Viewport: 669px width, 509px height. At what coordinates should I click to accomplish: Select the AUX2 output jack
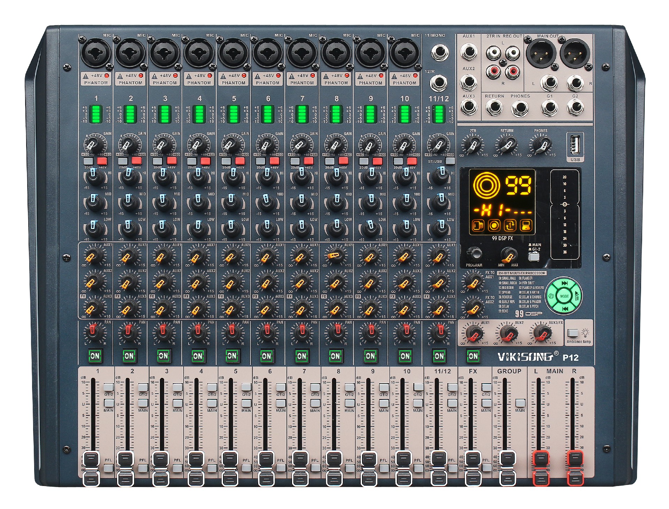469,83
